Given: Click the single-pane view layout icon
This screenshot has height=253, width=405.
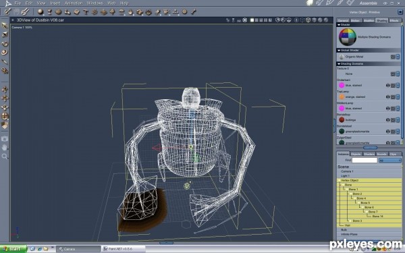Looking at the screenshot, I should [x=252, y=20].
